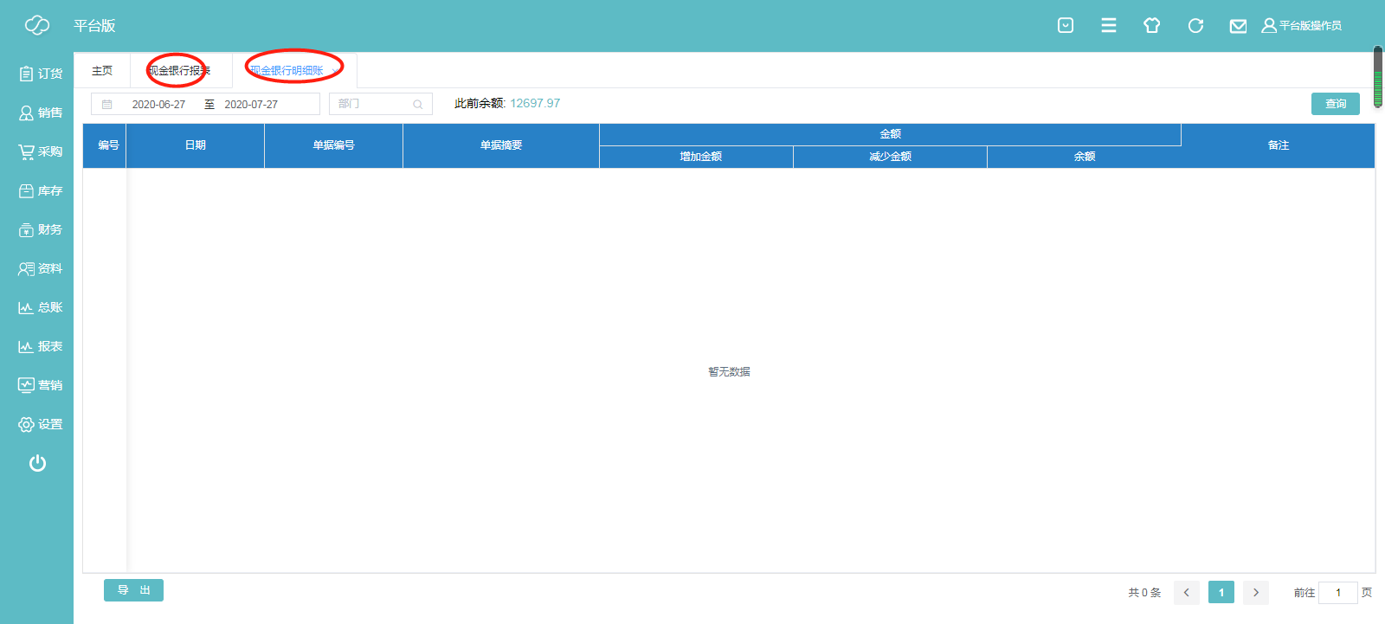Open the mail messages icon
This screenshot has width=1385, height=624.
pyautogui.click(x=1238, y=26)
